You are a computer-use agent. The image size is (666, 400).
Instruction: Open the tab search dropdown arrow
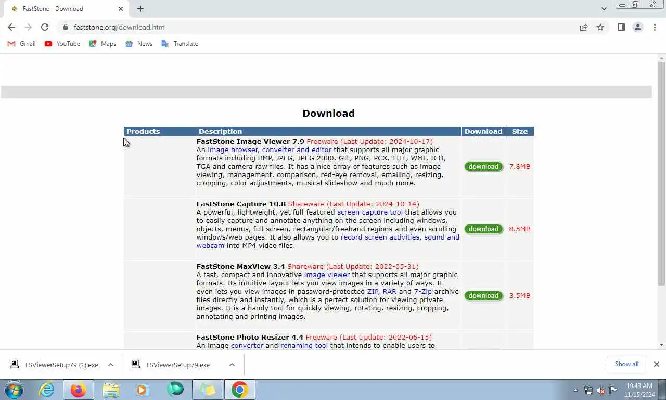[x=604, y=9]
